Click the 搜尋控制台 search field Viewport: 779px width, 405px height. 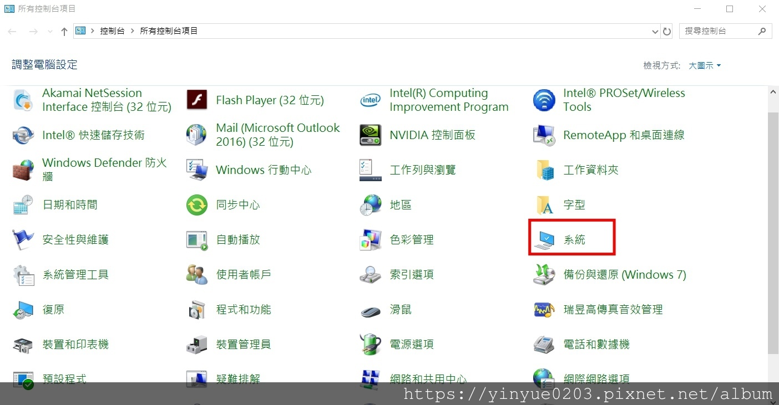(x=725, y=31)
